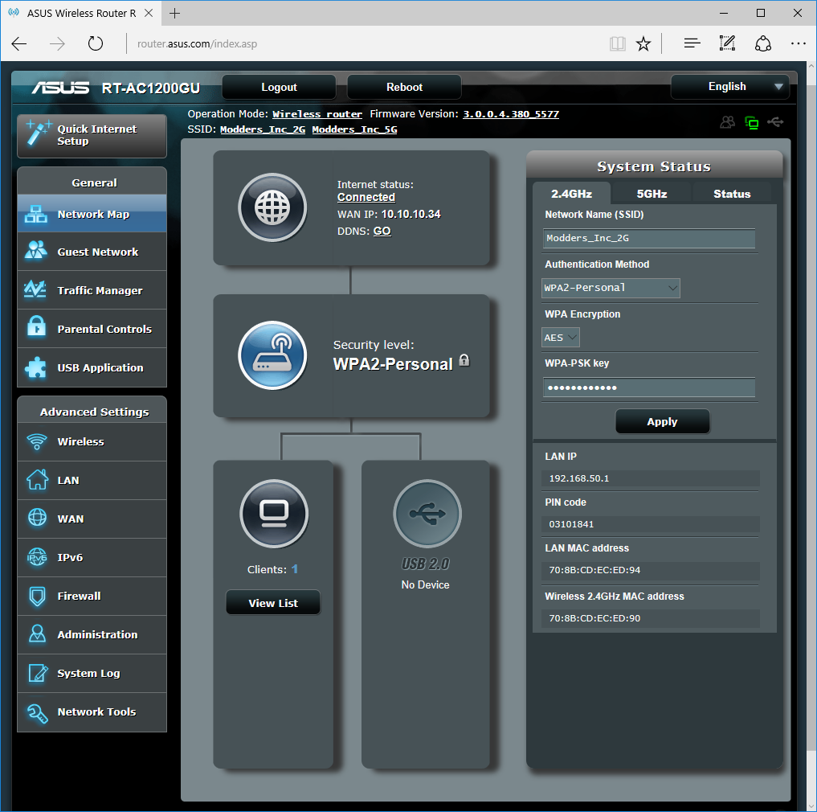
Task: Click the browser Share icon
Action: tap(763, 43)
